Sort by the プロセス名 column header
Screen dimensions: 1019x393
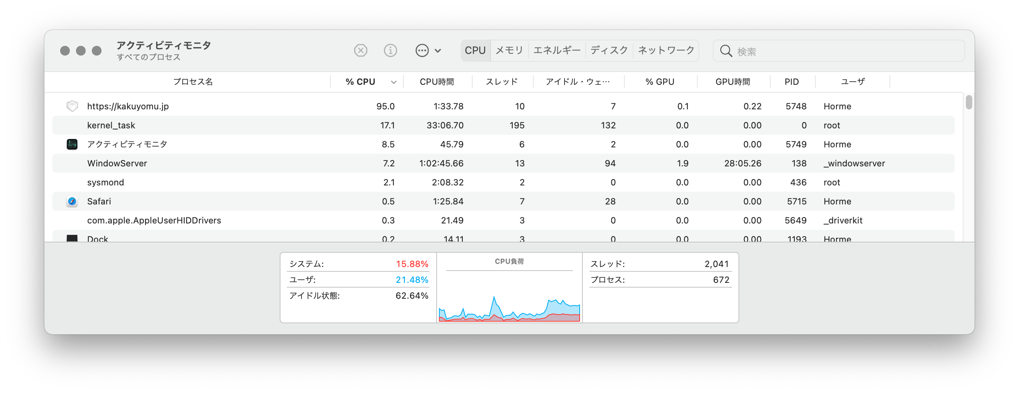(193, 82)
